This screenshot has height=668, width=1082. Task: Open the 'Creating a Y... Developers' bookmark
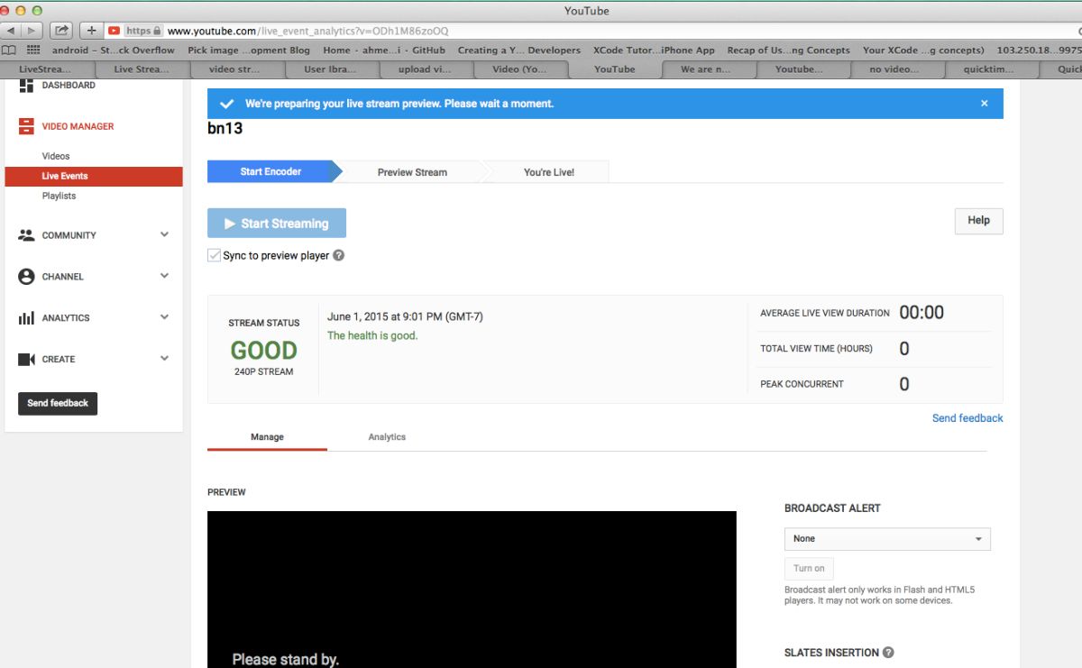[518, 50]
